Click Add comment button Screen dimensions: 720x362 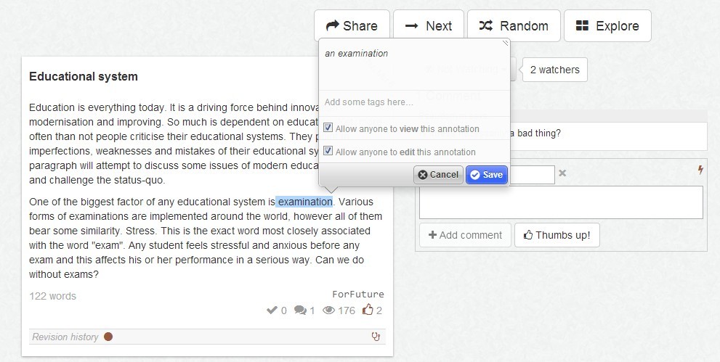coord(465,235)
